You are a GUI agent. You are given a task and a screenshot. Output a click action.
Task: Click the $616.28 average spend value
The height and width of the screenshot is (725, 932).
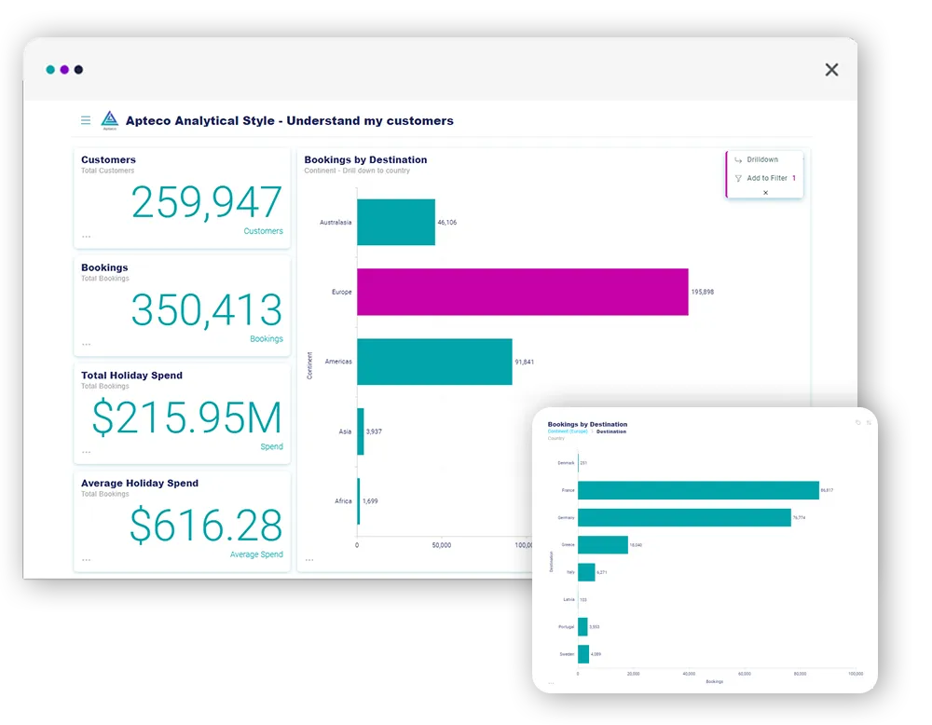206,526
